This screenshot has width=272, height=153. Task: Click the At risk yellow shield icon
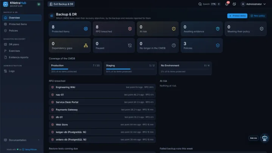click(174, 29)
